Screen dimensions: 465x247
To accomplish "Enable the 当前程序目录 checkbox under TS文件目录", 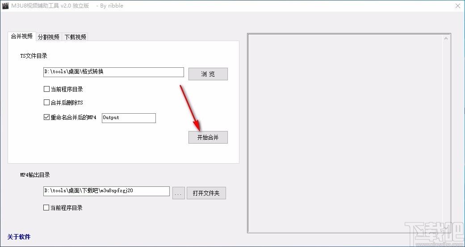I will 46,89.
